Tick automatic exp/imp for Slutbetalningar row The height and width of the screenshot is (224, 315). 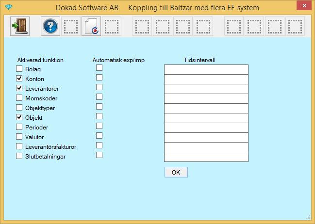(x=99, y=155)
